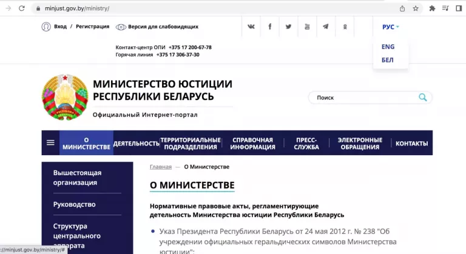Go to Контакты in navigation bar
Viewport: 466px width, 254px height.
(411, 144)
